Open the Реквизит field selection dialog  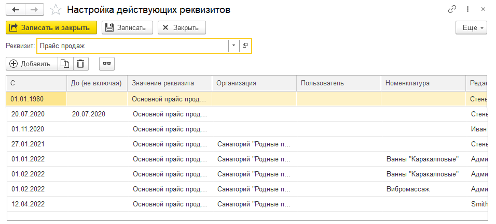(x=245, y=46)
